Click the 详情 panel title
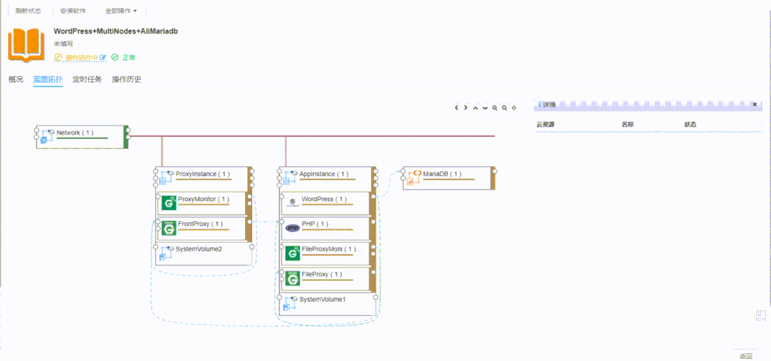771x361 pixels. coord(549,104)
